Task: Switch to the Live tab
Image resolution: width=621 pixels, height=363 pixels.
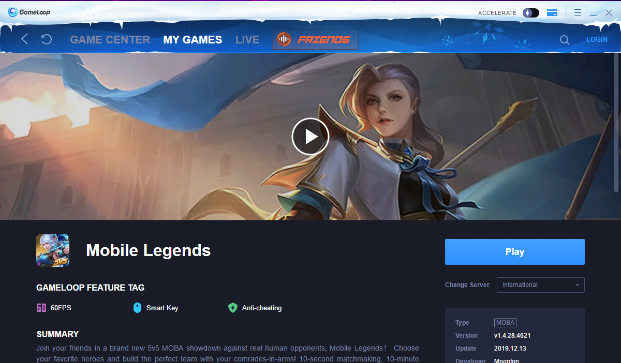Action: point(247,40)
